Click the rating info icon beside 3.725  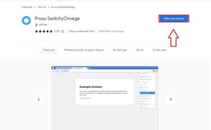coord(63,31)
